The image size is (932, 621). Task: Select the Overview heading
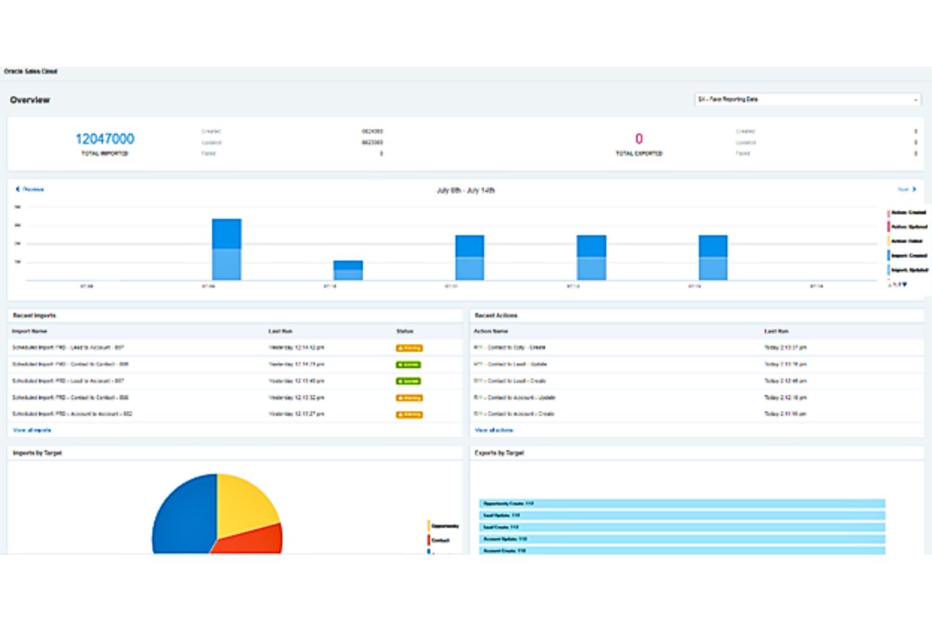click(x=31, y=99)
